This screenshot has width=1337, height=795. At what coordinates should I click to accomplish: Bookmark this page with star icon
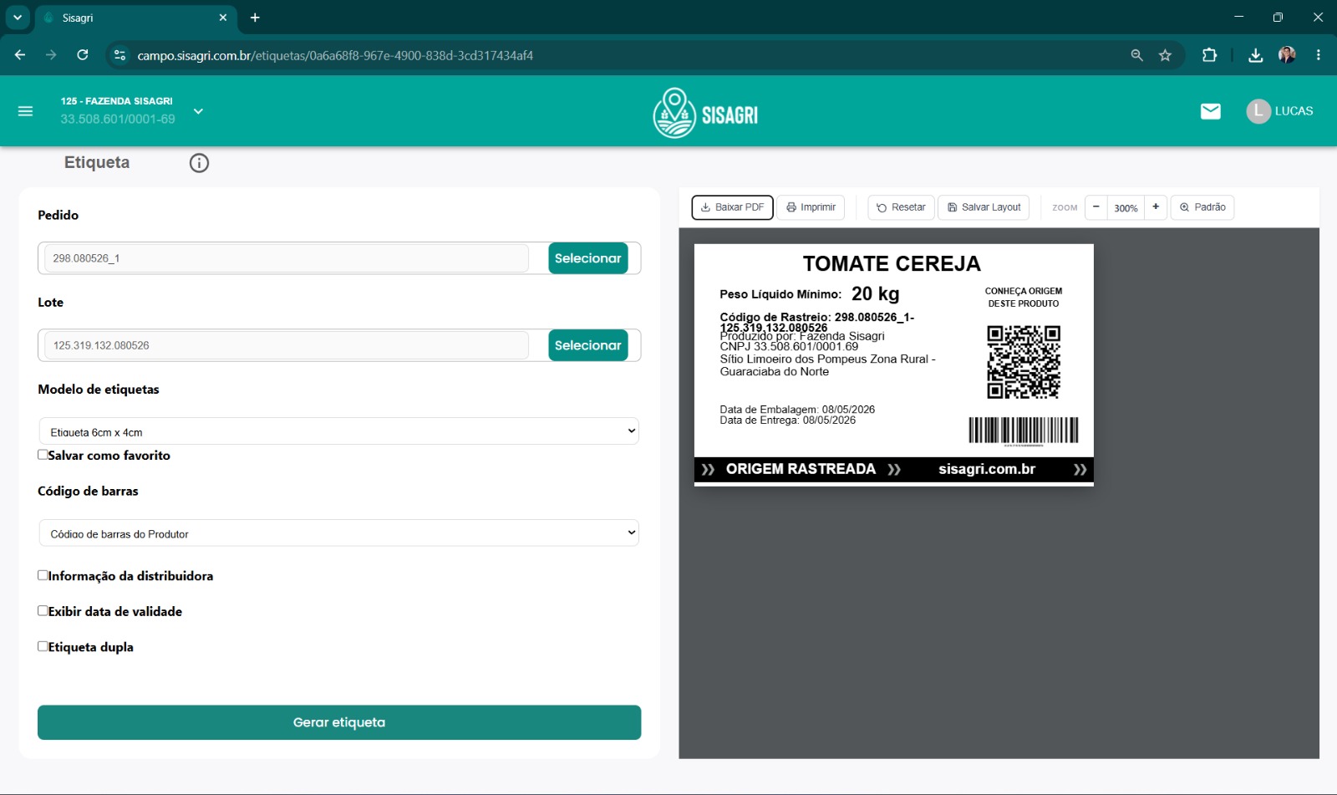tap(1165, 55)
